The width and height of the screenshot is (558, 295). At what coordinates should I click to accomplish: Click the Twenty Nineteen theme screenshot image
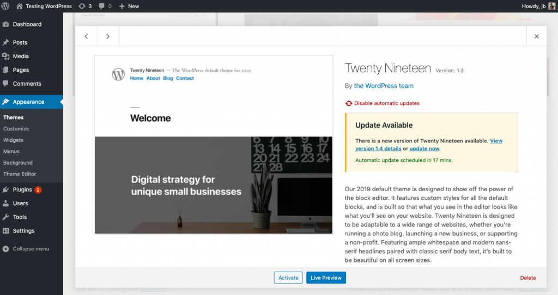(x=214, y=145)
